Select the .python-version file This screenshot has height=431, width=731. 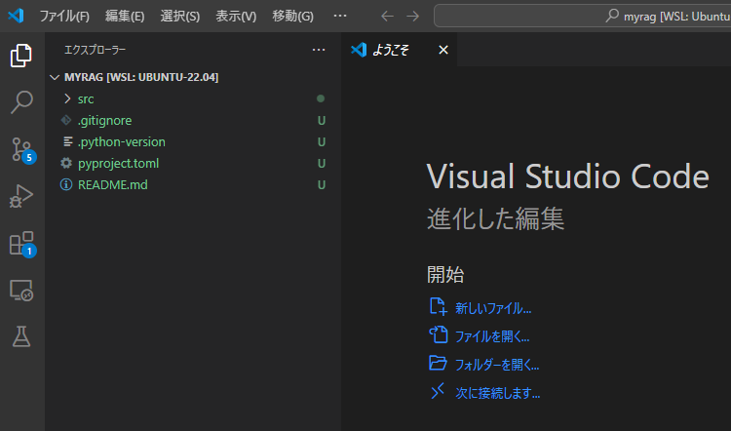(x=193, y=141)
